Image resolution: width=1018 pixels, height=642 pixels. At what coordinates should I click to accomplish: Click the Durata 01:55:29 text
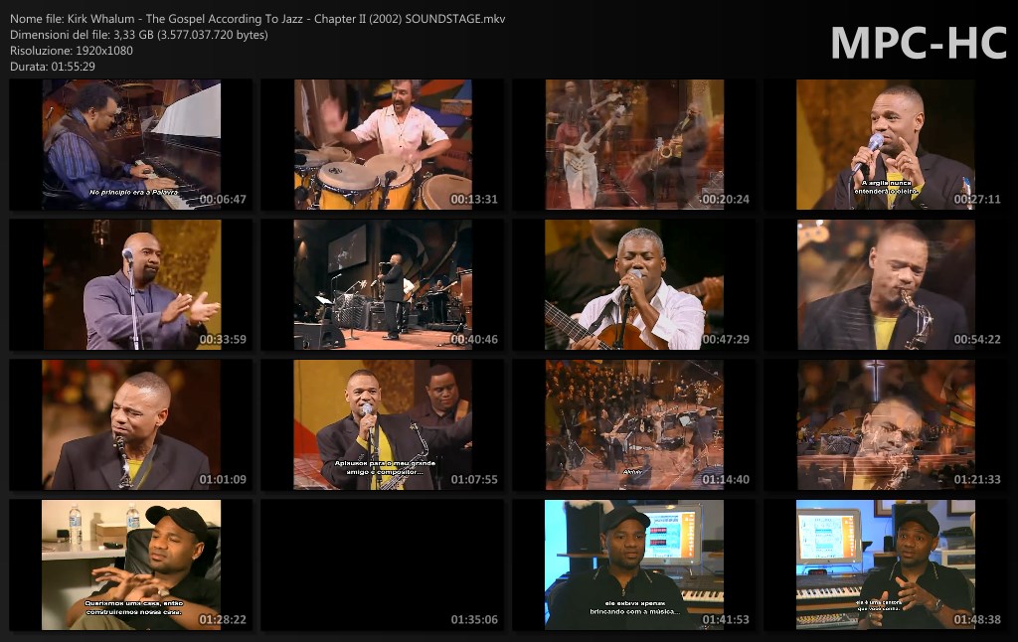53,67
